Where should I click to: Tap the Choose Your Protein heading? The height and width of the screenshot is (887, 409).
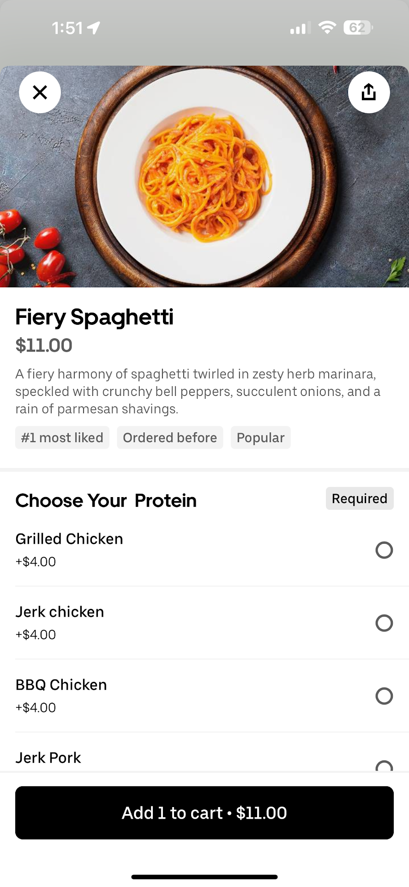[106, 500]
